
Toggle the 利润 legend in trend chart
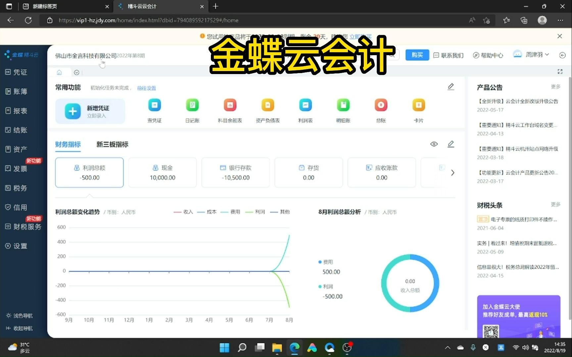point(255,212)
